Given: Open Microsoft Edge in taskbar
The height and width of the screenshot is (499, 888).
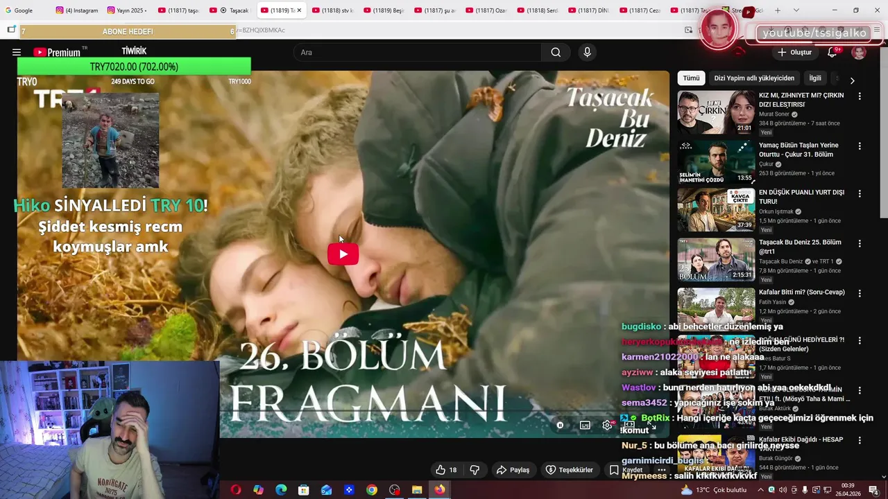Looking at the screenshot, I should click(x=281, y=490).
